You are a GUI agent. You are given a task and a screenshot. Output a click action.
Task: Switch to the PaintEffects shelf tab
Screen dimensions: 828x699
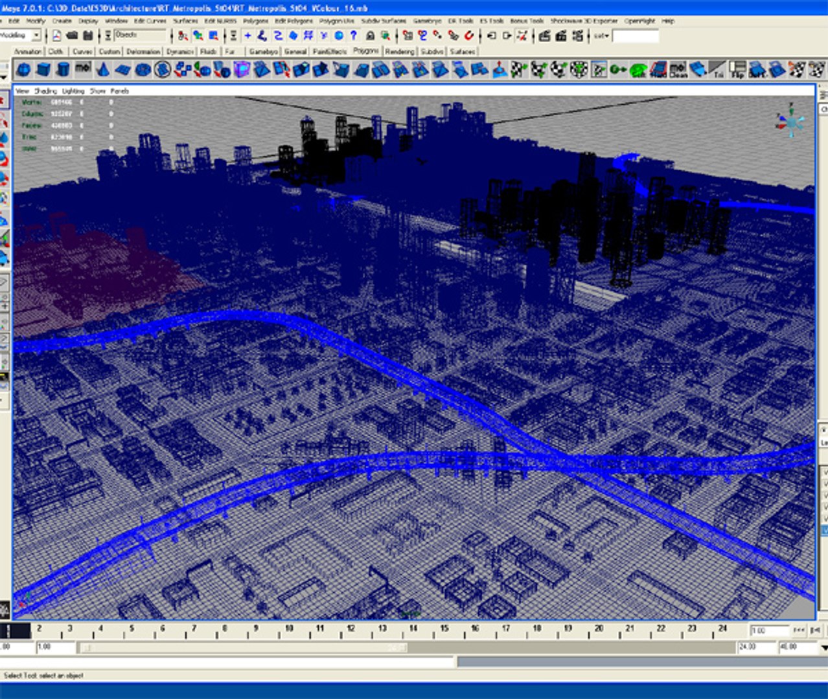point(329,51)
